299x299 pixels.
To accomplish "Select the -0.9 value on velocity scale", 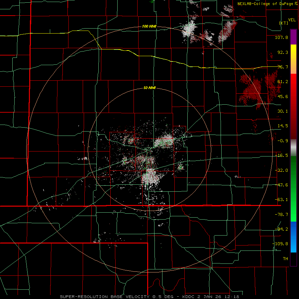I will pos(283,141).
